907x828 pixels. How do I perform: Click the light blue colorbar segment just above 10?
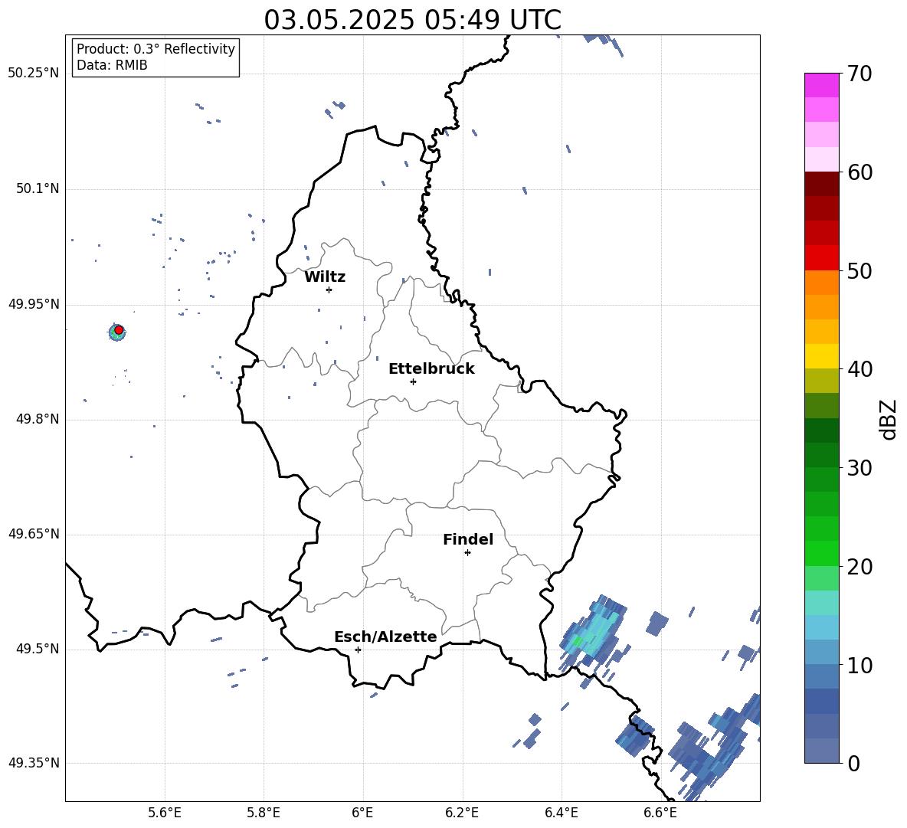(821, 652)
